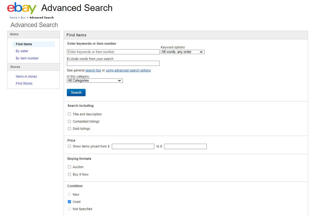The width and height of the screenshot is (314, 216).
Task: Open Items in stores
Action: (26, 76)
